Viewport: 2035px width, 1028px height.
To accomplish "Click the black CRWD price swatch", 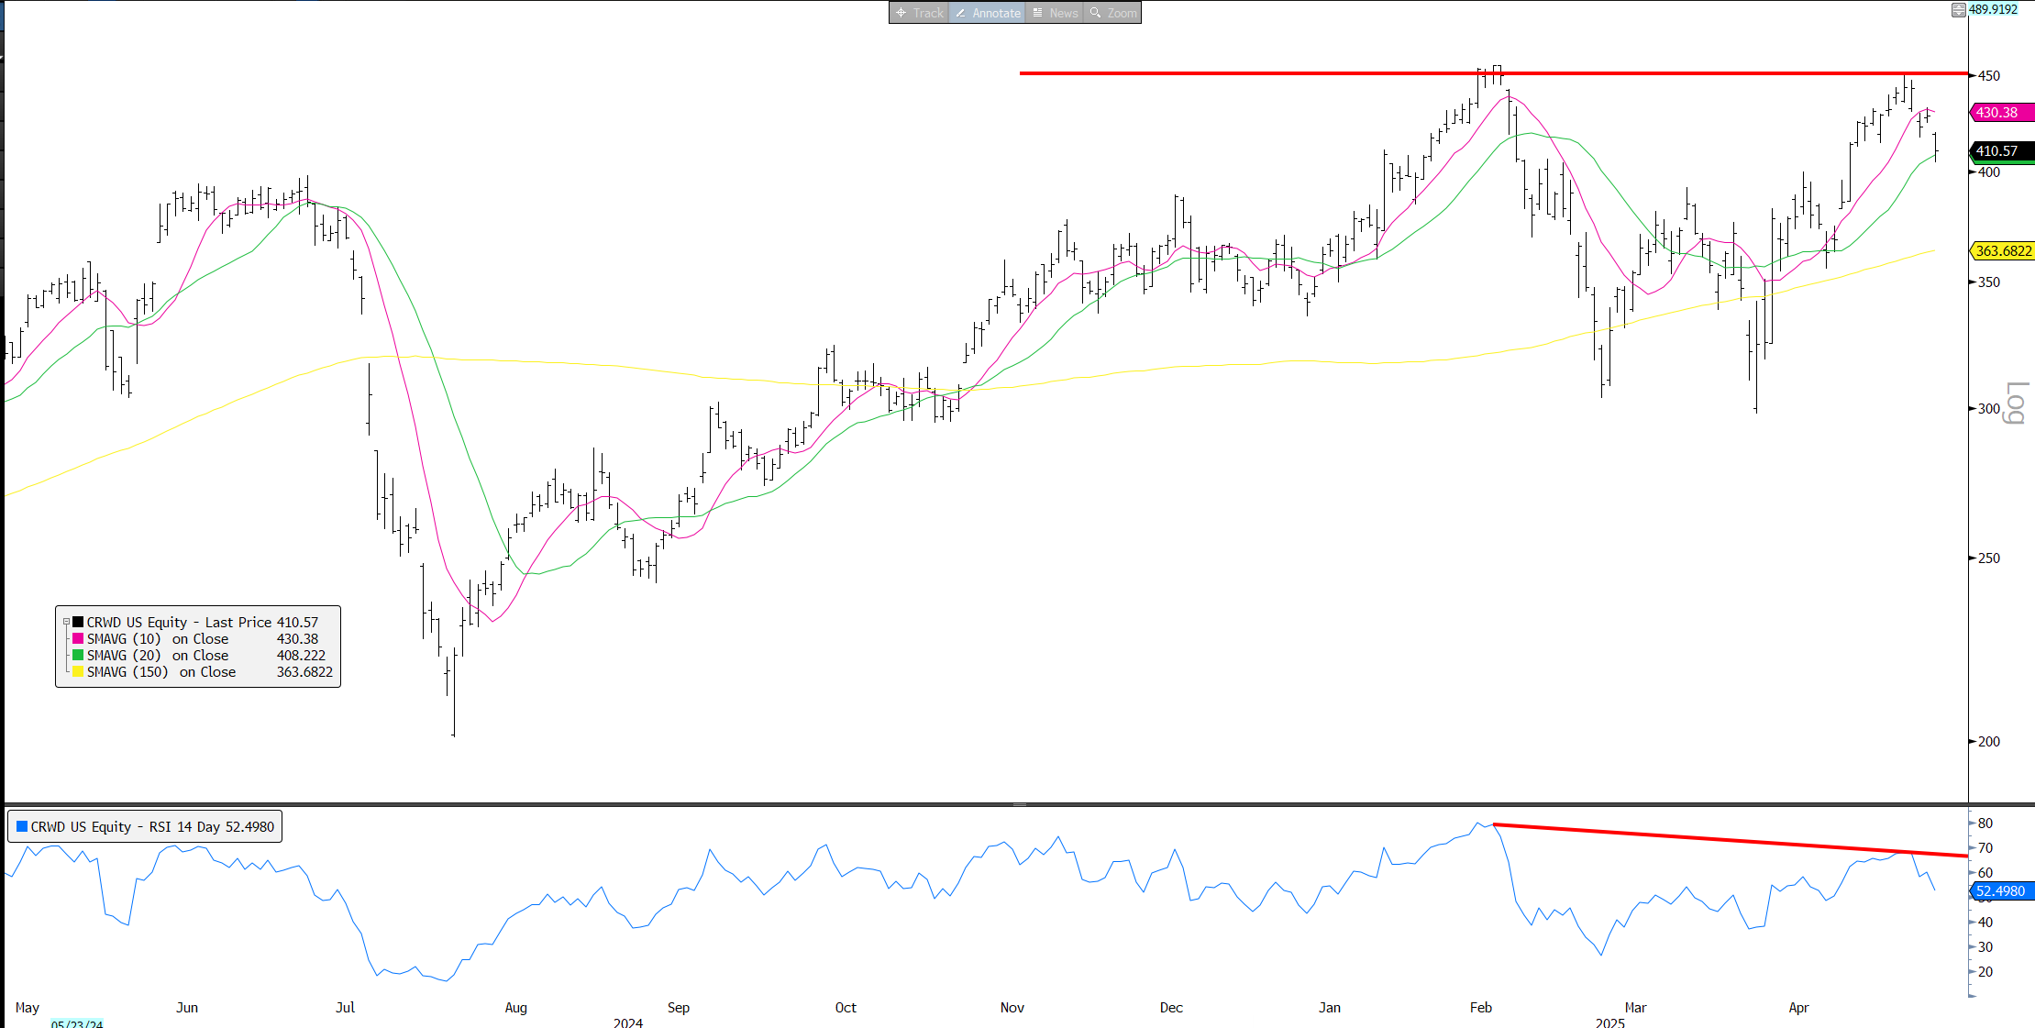I will pyautogui.click(x=78, y=622).
